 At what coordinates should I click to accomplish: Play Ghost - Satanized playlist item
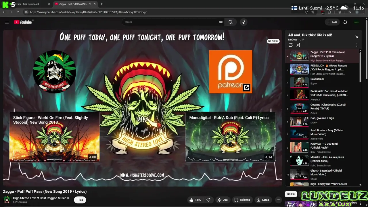(x=323, y=175)
